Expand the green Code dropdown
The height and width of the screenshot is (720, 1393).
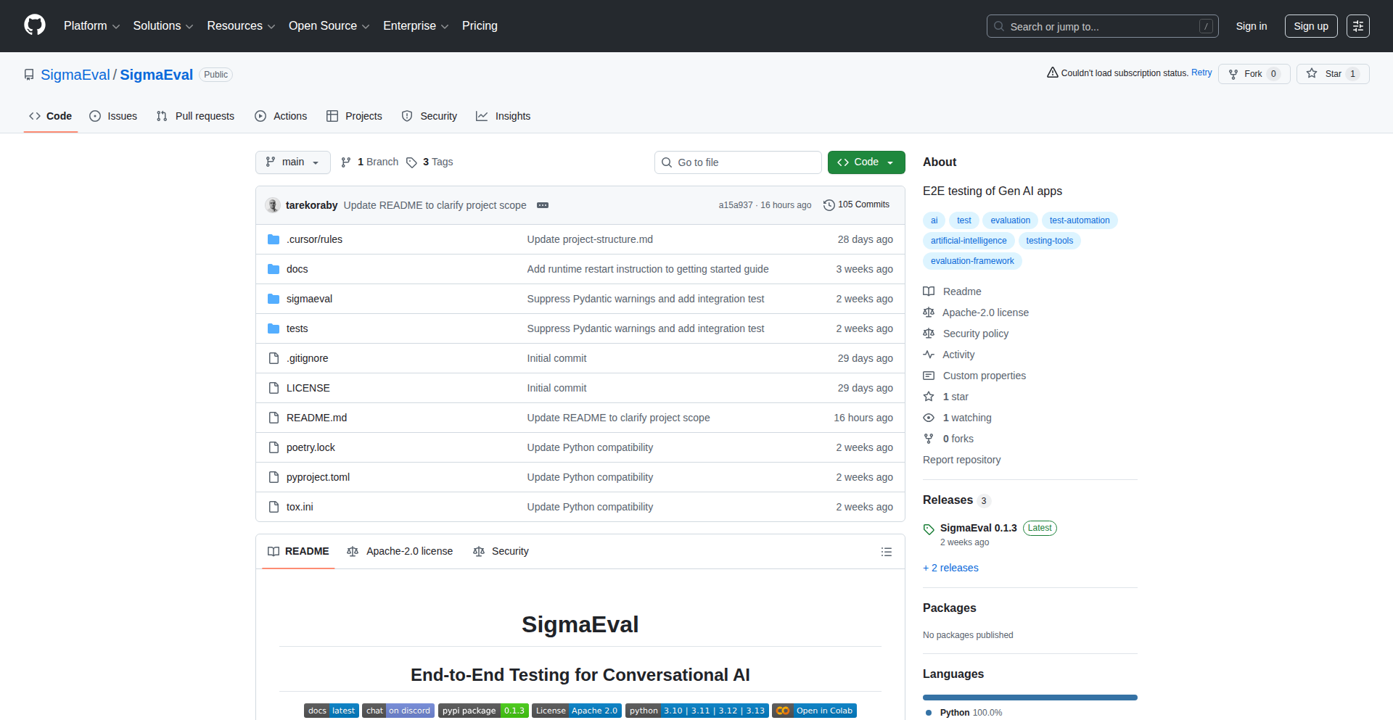coord(866,162)
